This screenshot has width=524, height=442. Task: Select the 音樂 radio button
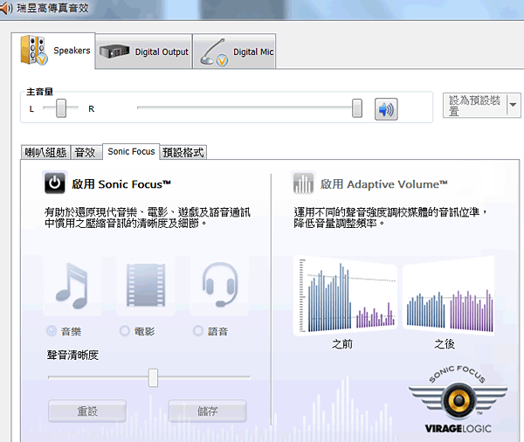[x=52, y=331]
